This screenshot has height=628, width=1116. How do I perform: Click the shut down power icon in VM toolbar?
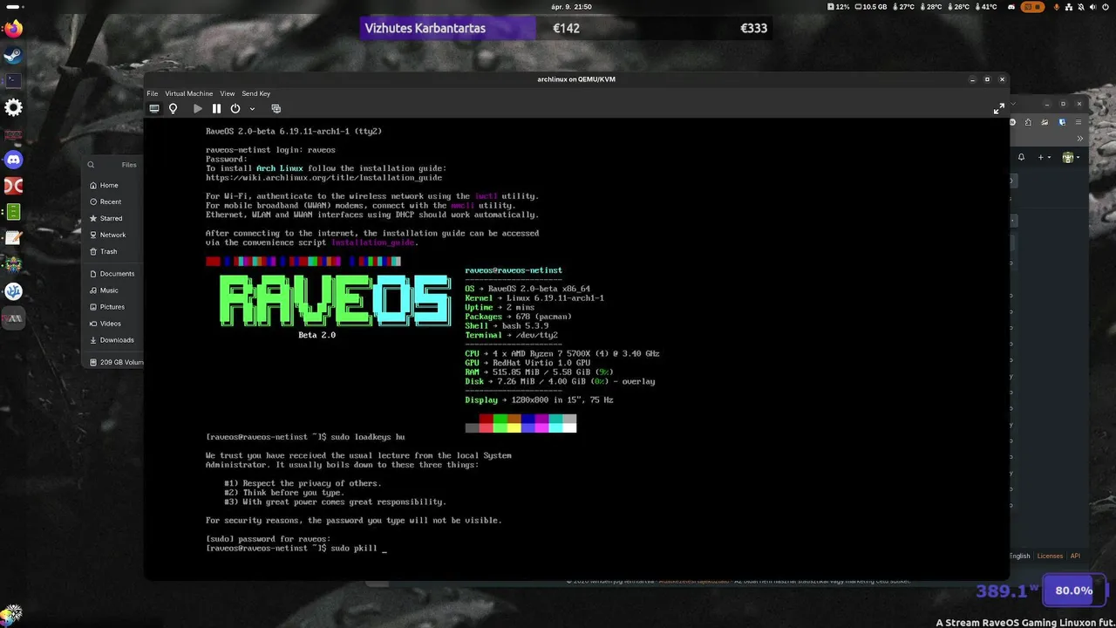pos(235,108)
